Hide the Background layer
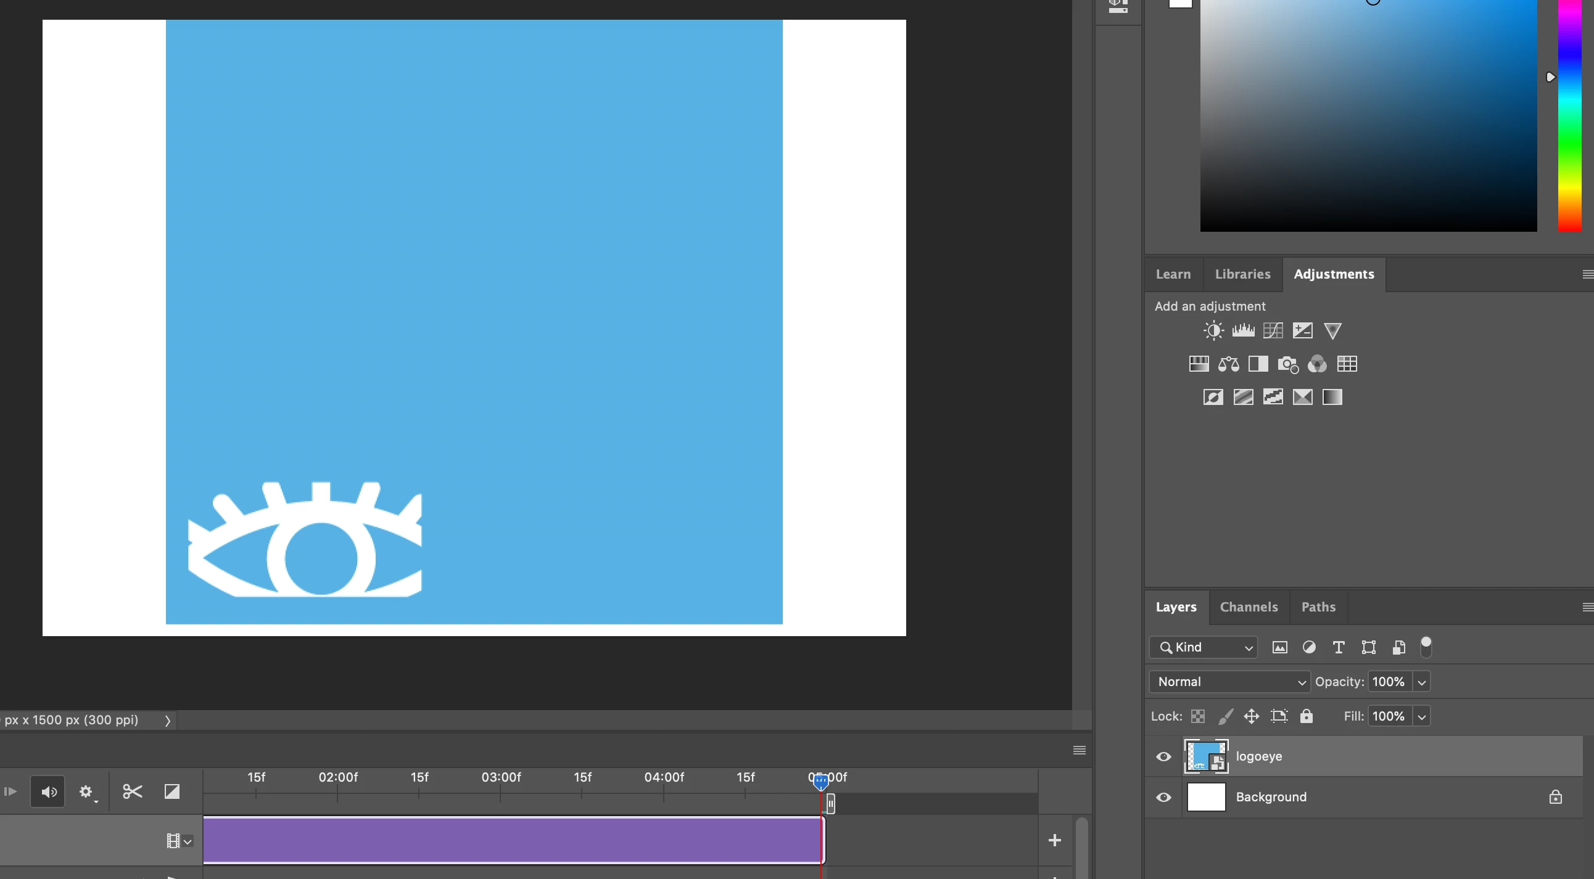This screenshot has height=879, width=1594. point(1163,797)
